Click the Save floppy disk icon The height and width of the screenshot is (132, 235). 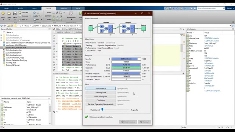tap(15, 14)
